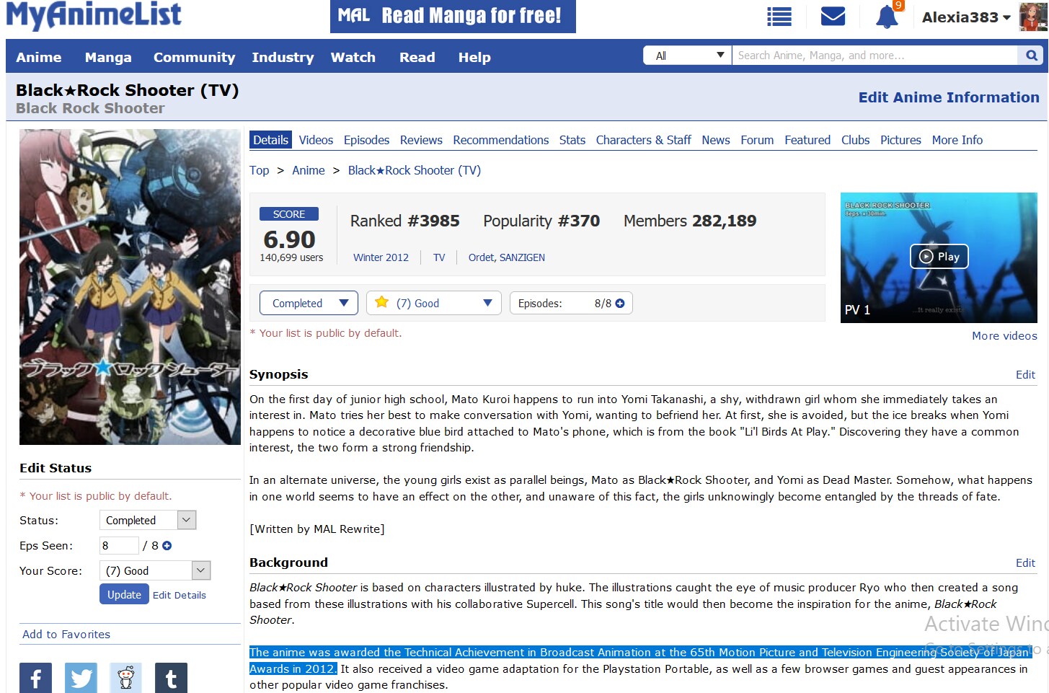The height and width of the screenshot is (693, 1049).
Task: Share on Facebook icon
Action: tap(35, 679)
